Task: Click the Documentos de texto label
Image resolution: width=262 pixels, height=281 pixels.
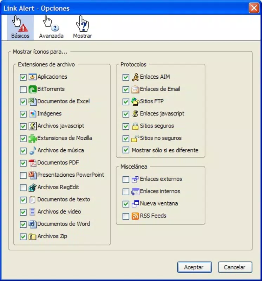Action: [x=64, y=199]
